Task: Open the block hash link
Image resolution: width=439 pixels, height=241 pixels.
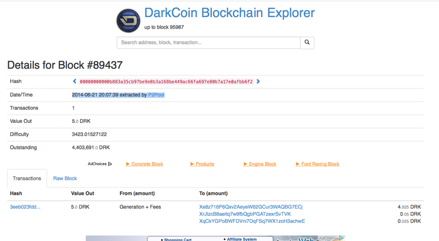Action: (x=166, y=82)
